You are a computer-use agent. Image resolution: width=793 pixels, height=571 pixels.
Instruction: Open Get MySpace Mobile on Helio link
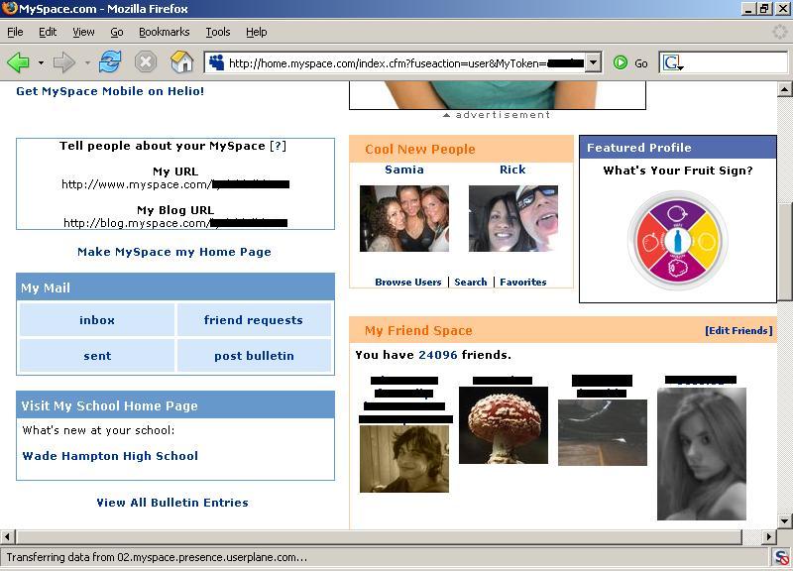point(110,91)
